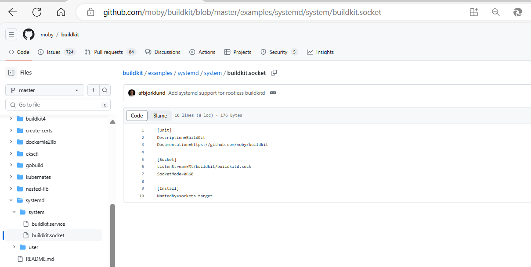This screenshot has width=531, height=267.
Task: Click the browser address bar
Action: click(x=242, y=12)
